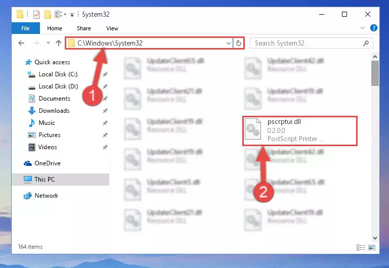Select Network in navigation pane
Image resolution: width=389 pixels, height=268 pixels.
(46, 196)
